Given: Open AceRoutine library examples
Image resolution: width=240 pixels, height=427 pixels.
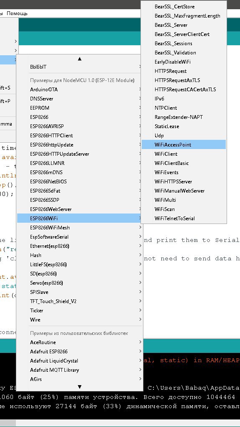Looking at the screenshot, I should coord(79,342).
